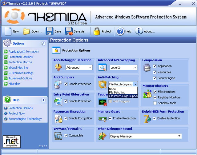Click the Options gear icon in sidebar

click(x=7, y=43)
